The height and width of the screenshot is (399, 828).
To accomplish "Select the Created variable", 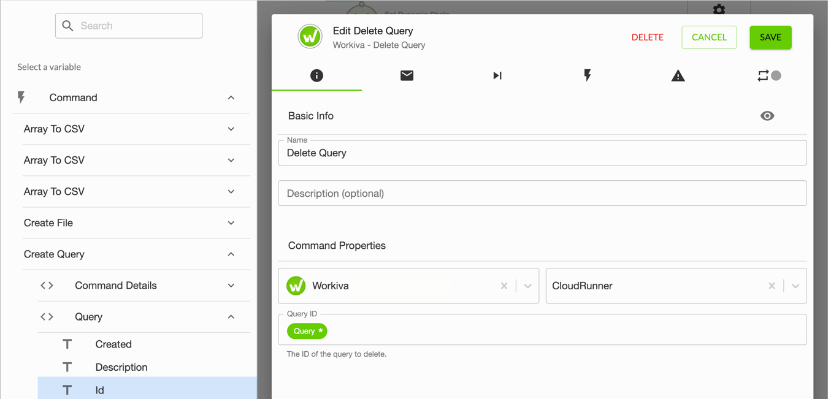I will (113, 344).
